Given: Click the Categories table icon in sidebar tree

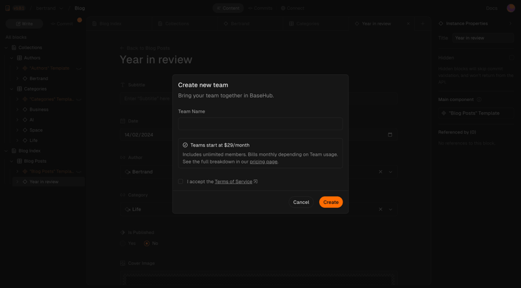Looking at the screenshot, I should point(20,89).
